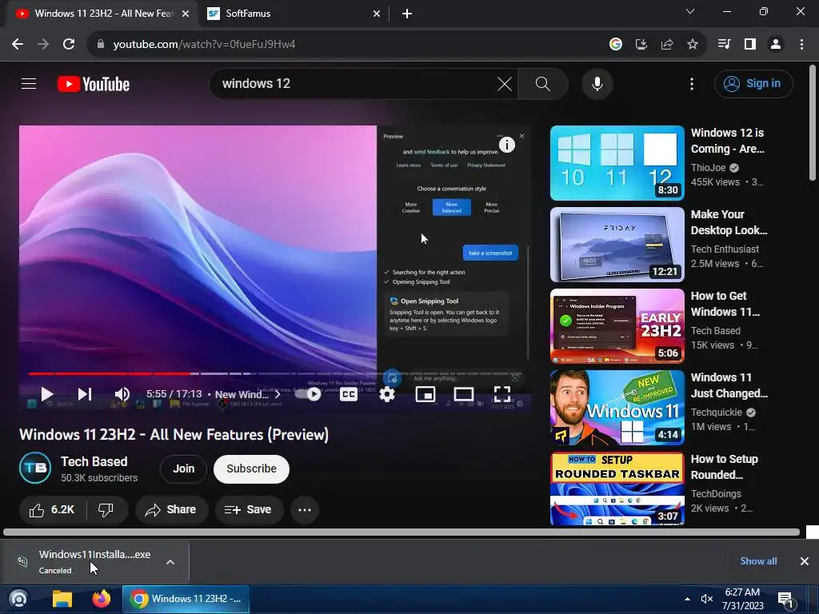The width and height of the screenshot is (819, 614).
Task: Switch to the SoftFamus tab
Action: (x=293, y=14)
